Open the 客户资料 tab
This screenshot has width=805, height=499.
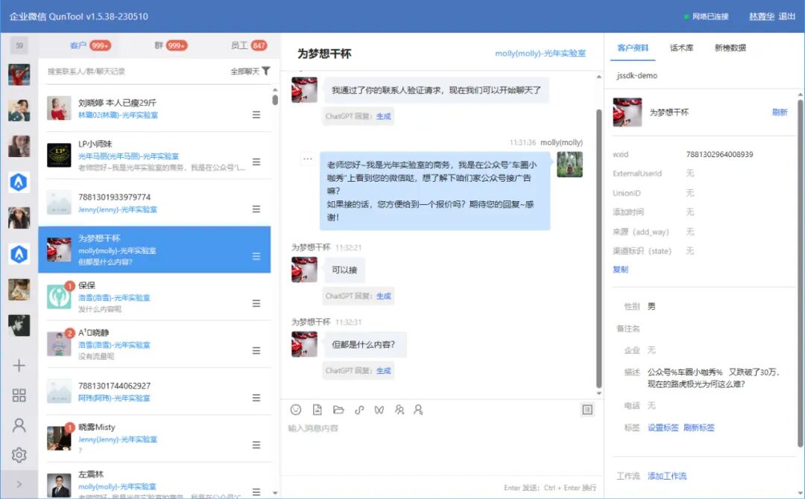(633, 48)
